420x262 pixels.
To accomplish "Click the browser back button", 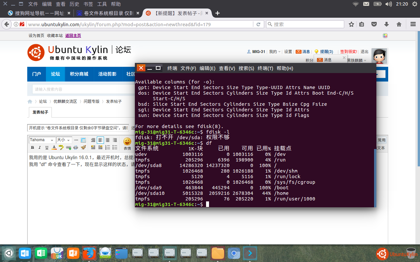I will (x=6, y=24).
